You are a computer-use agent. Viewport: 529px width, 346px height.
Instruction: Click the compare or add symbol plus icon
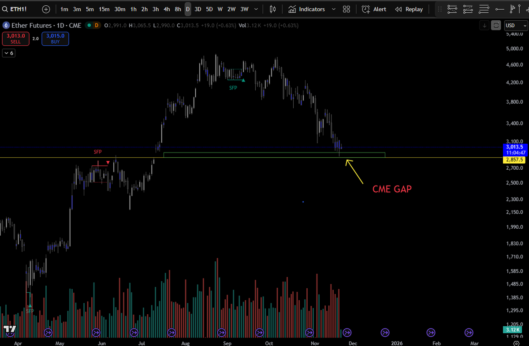tap(46, 9)
